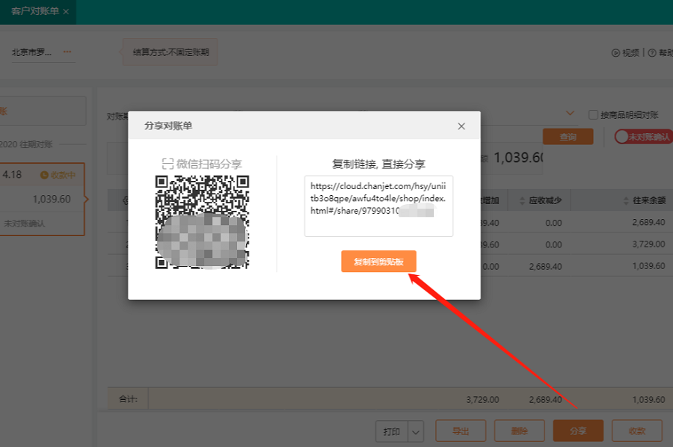Screen dimensions: 673x447
Task: Click the 收款中 status icon
Action: (44, 175)
